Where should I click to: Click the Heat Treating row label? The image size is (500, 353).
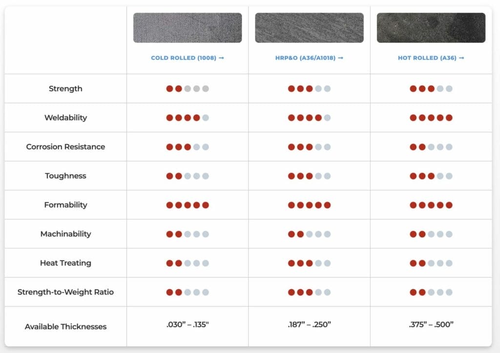coord(65,263)
